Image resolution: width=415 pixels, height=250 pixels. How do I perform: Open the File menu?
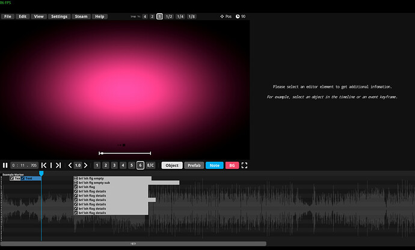pos(8,17)
